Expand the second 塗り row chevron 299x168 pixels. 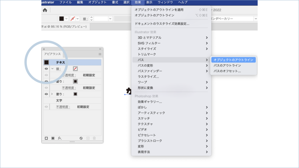tap(52, 94)
